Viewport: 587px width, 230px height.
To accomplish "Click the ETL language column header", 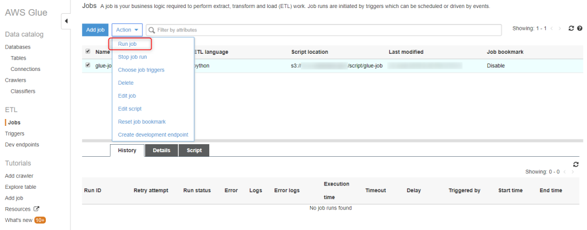I will click(x=211, y=52).
